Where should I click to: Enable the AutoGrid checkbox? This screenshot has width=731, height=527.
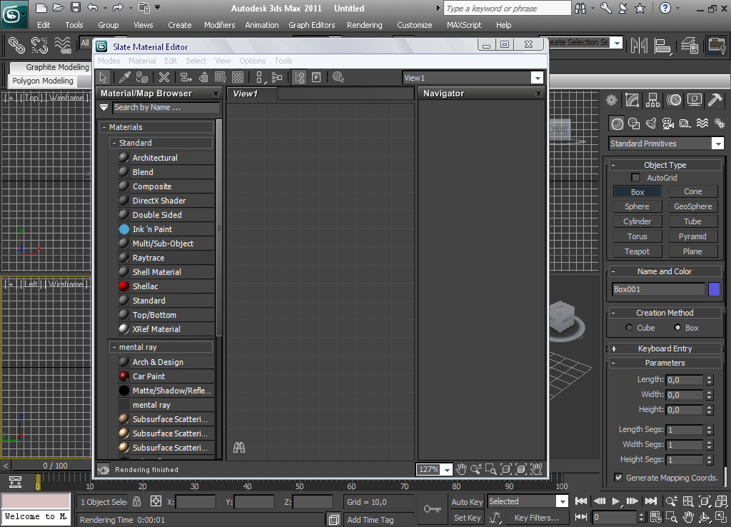pyautogui.click(x=635, y=177)
